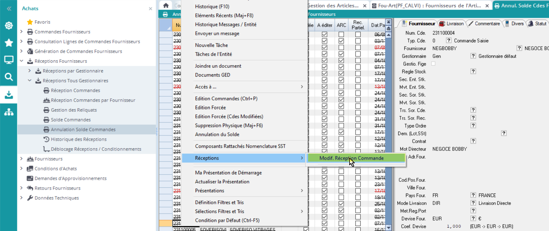Click the home icon tab
This screenshot has width=549, height=231.
pos(166,6)
